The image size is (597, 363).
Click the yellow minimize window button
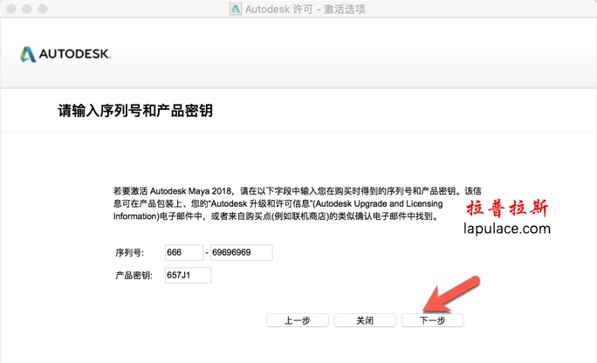(x=27, y=9)
